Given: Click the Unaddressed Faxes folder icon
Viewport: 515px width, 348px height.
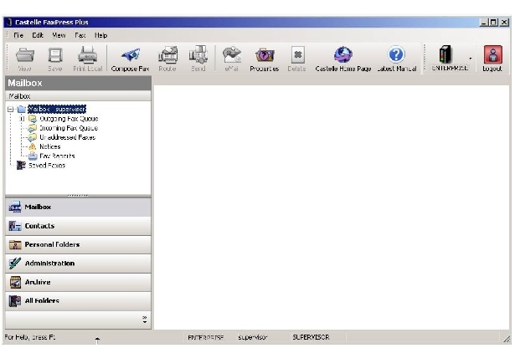Looking at the screenshot, I should 33,137.
